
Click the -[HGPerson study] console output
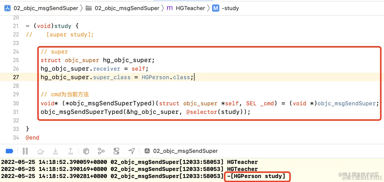pyautogui.click(x=256, y=176)
